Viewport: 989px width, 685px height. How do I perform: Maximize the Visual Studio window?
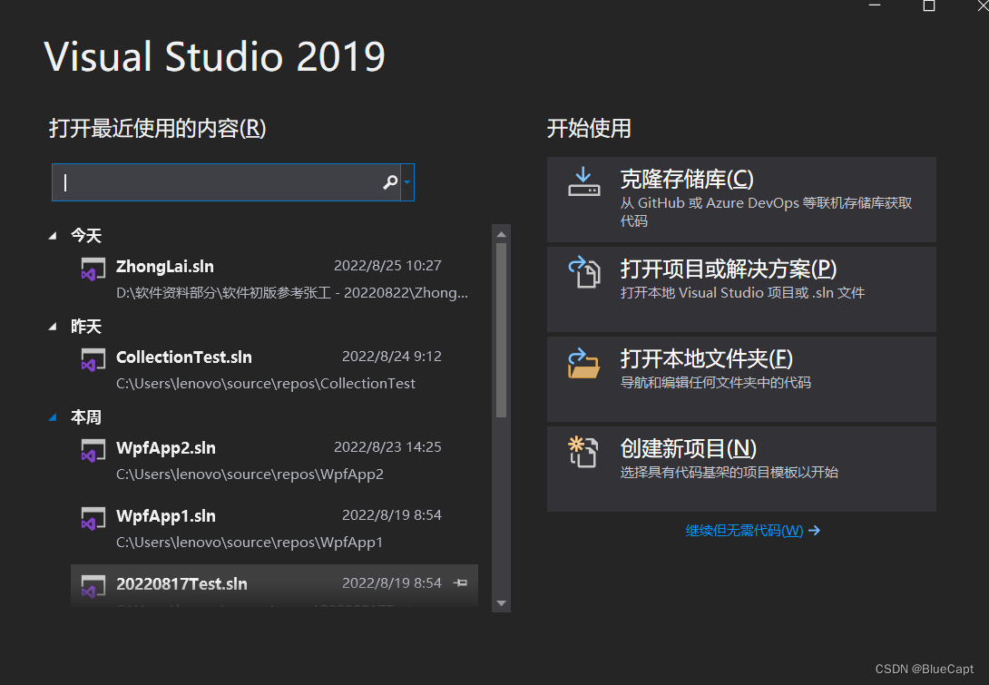[x=929, y=5]
